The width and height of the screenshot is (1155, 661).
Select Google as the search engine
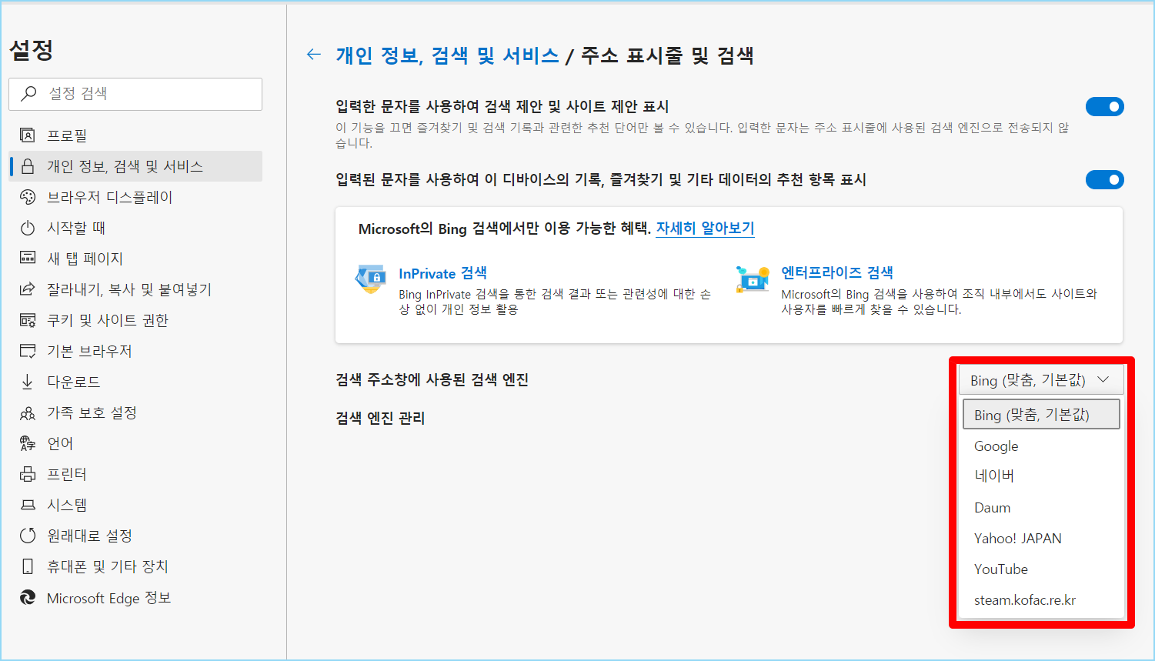1041,446
